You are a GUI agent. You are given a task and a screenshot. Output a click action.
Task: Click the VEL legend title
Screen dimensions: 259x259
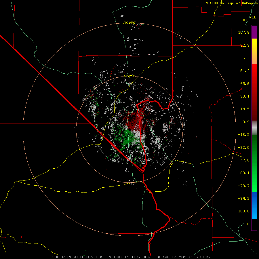click(253, 17)
